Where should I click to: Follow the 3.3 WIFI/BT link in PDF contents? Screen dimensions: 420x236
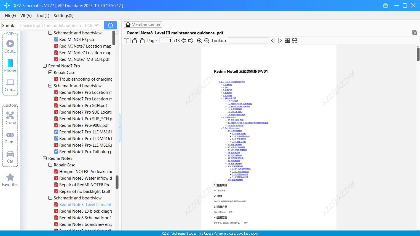coord(236,147)
